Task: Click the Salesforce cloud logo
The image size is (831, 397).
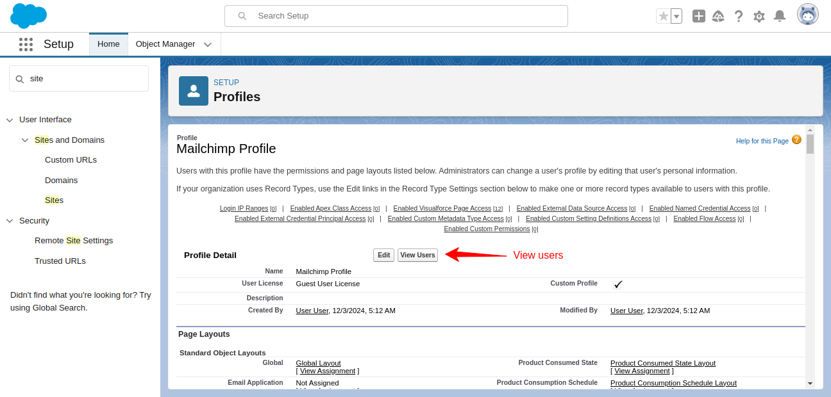Action: point(28,15)
